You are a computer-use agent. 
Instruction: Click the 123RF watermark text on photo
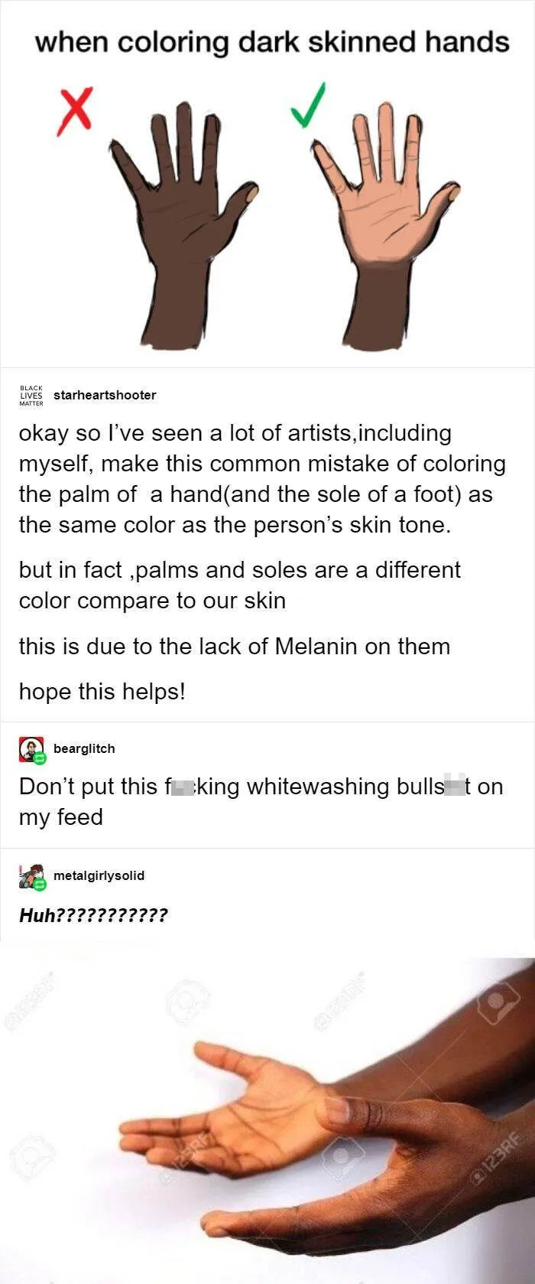[x=501, y=1156]
